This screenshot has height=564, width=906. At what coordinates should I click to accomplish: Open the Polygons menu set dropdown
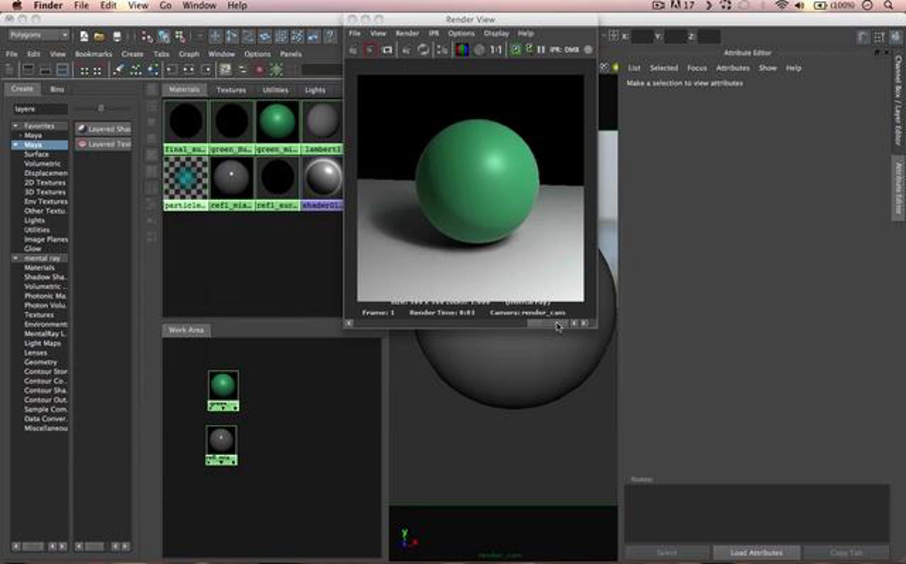click(39, 35)
